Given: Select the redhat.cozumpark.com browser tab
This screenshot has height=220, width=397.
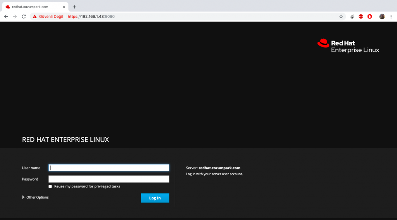Looking at the screenshot, I should tap(35, 7).
